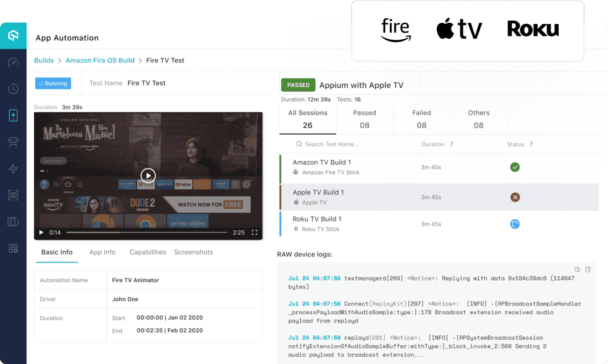Click the Search Test Name field
608x364 pixels.
point(332,144)
